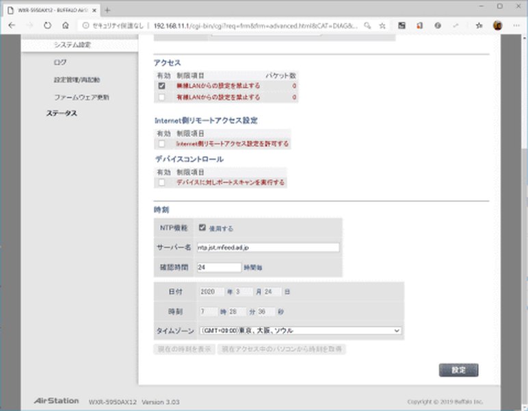Click the Version 3.03 footer text
This screenshot has width=528, height=411.
pos(160,402)
